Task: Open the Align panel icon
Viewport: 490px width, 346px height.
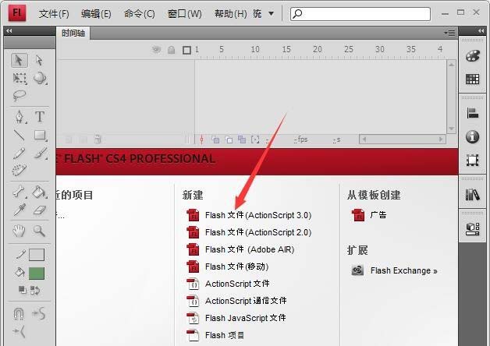Action: [473, 113]
